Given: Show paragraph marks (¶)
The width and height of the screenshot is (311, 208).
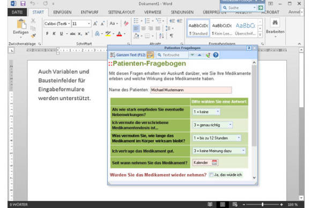Looking at the screenshot, I should click(x=172, y=36).
